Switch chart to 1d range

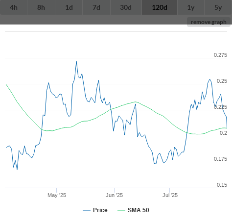(x=69, y=7)
